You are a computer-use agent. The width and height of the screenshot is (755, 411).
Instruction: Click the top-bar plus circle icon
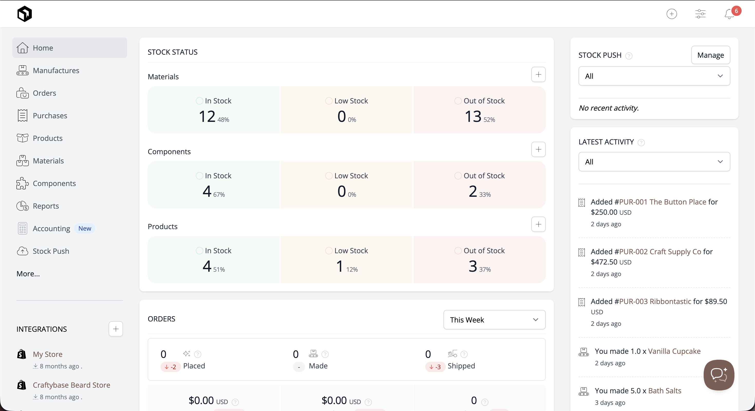coord(672,14)
